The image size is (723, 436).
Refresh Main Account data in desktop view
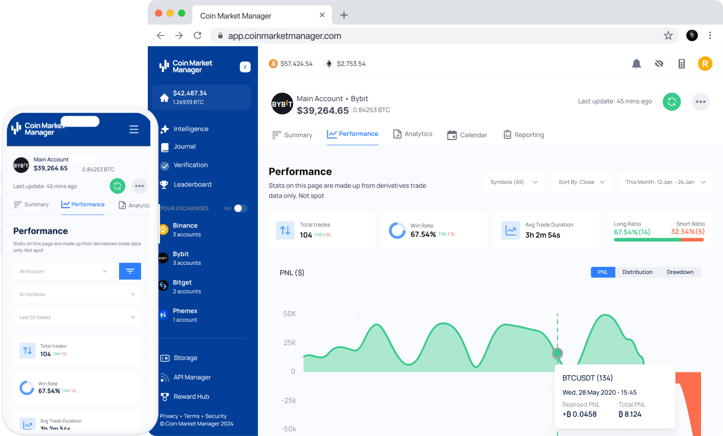(x=671, y=102)
